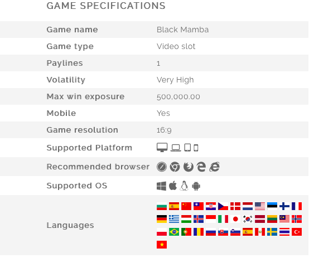Click the Chrome browser icon
Screen dimensions: 314x258
pyautogui.click(x=175, y=167)
